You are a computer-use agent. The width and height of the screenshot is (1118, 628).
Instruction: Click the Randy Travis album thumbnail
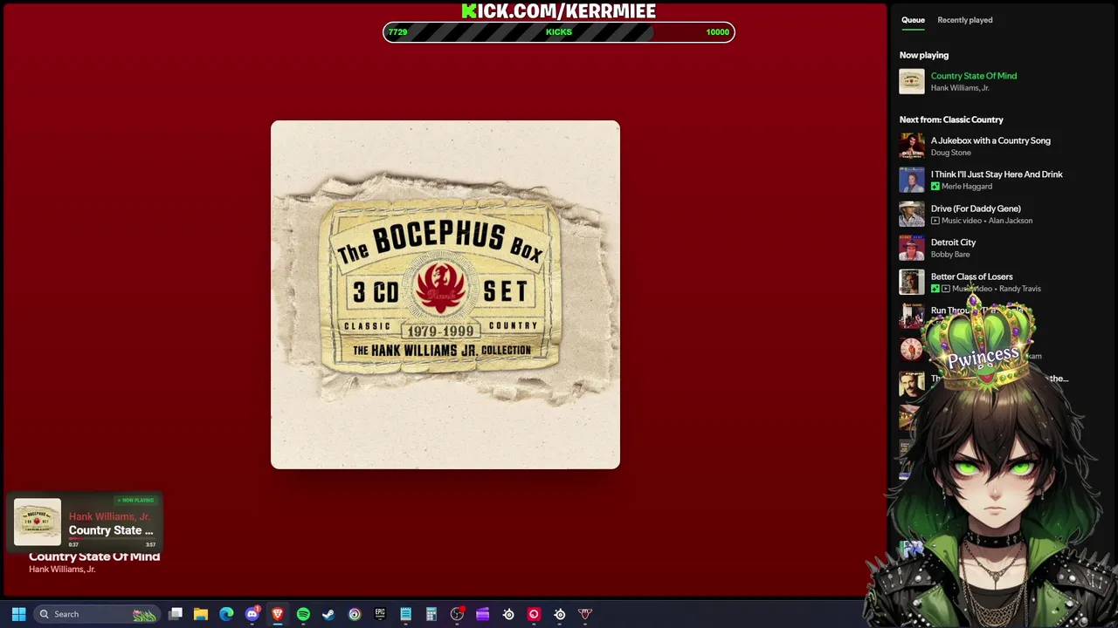(912, 282)
